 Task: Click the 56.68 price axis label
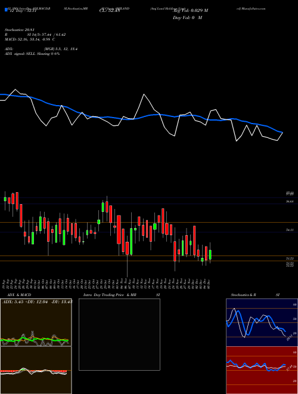290,202
